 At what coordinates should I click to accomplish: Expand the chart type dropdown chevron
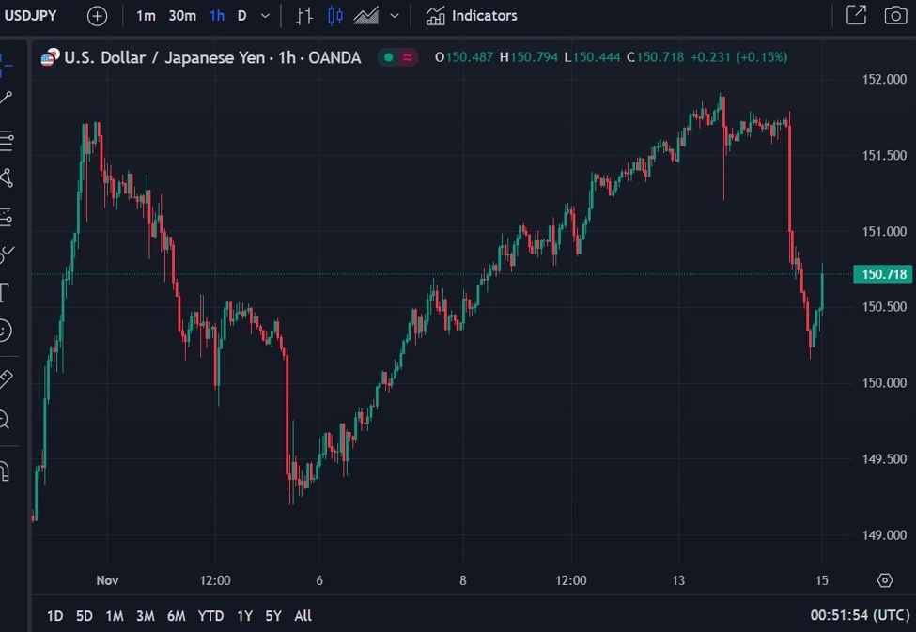[x=394, y=16]
